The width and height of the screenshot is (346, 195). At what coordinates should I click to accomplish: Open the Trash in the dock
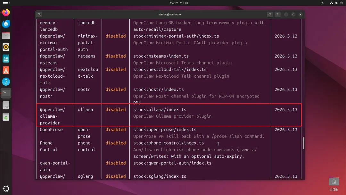[6, 117]
